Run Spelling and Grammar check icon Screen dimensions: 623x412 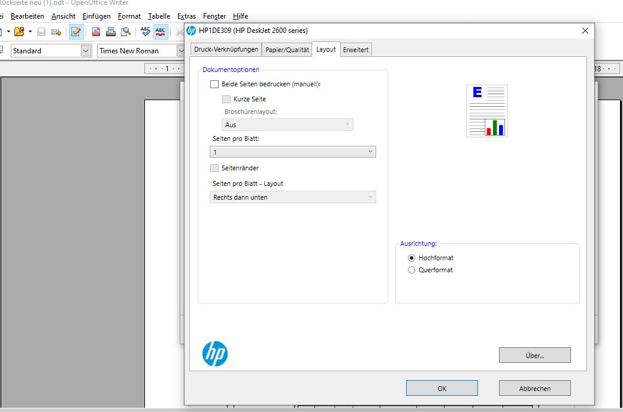point(146,32)
